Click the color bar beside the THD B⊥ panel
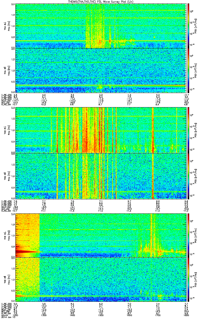 click(x=189, y=130)
